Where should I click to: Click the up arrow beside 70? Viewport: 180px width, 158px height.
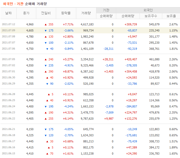47,154
